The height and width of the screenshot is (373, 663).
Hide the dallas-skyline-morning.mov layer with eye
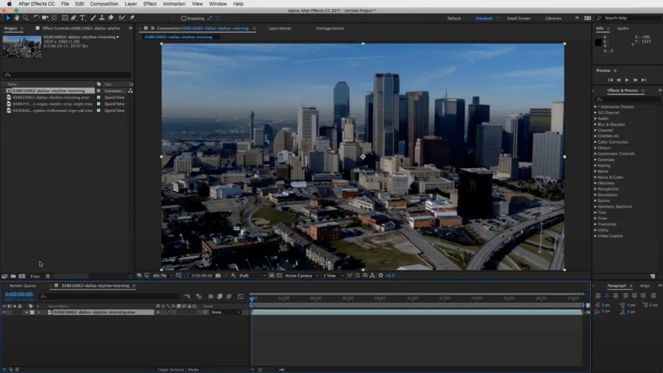(5, 313)
